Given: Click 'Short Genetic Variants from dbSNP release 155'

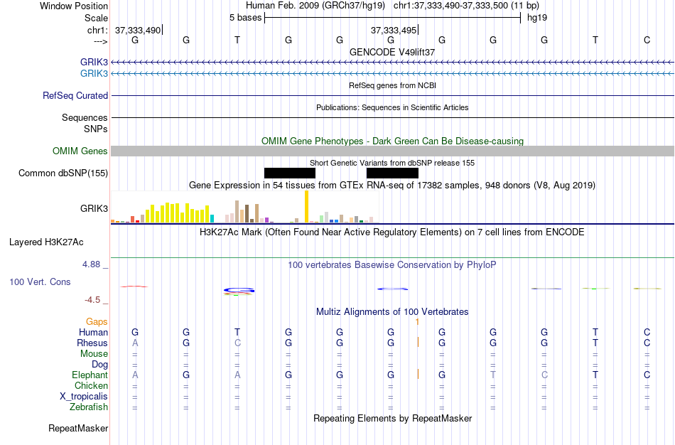Looking at the screenshot, I should (392, 163).
